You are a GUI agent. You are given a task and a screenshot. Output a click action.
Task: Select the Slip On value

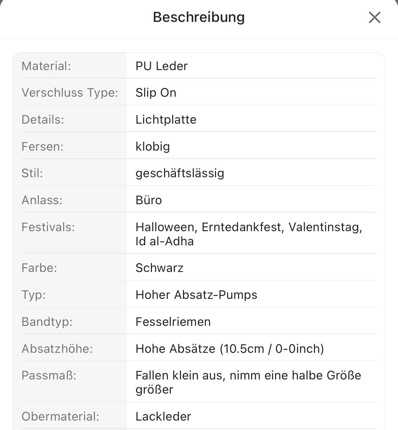[156, 93]
